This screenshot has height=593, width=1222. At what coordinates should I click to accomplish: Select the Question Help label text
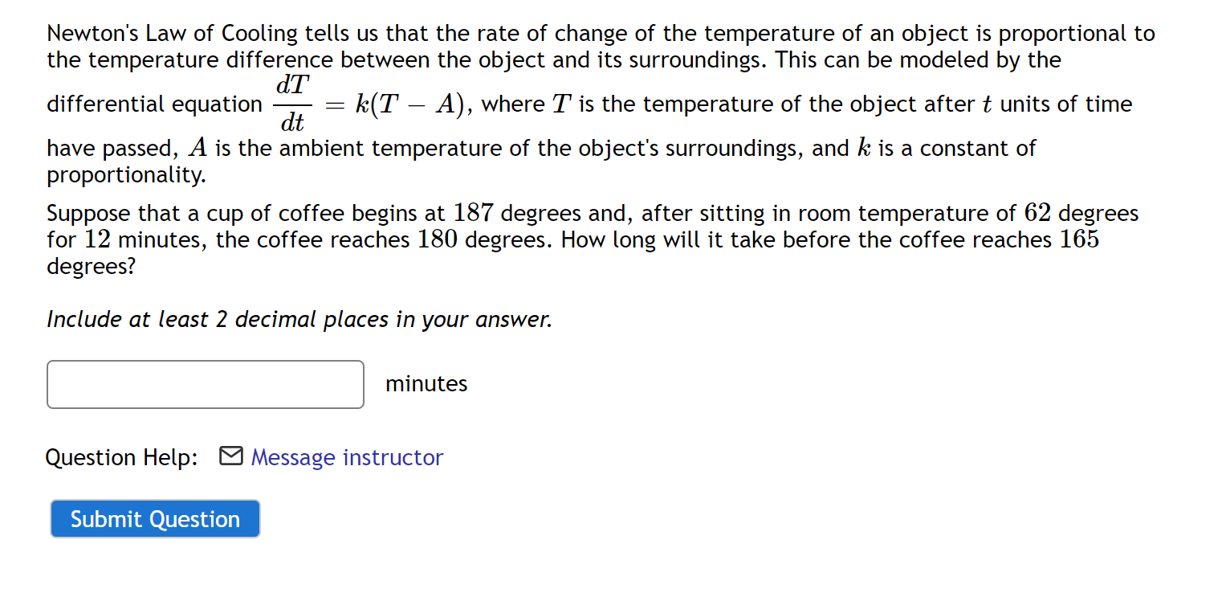point(120,456)
